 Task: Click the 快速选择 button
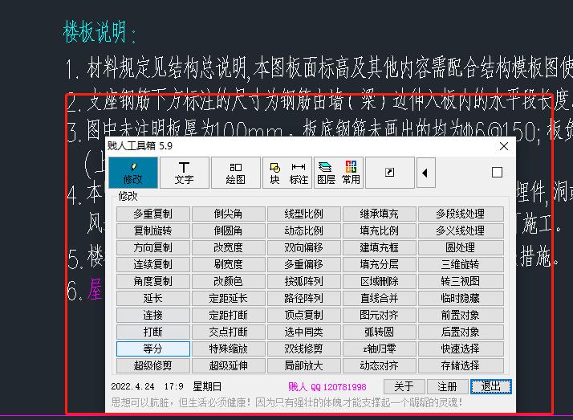point(461,349)
